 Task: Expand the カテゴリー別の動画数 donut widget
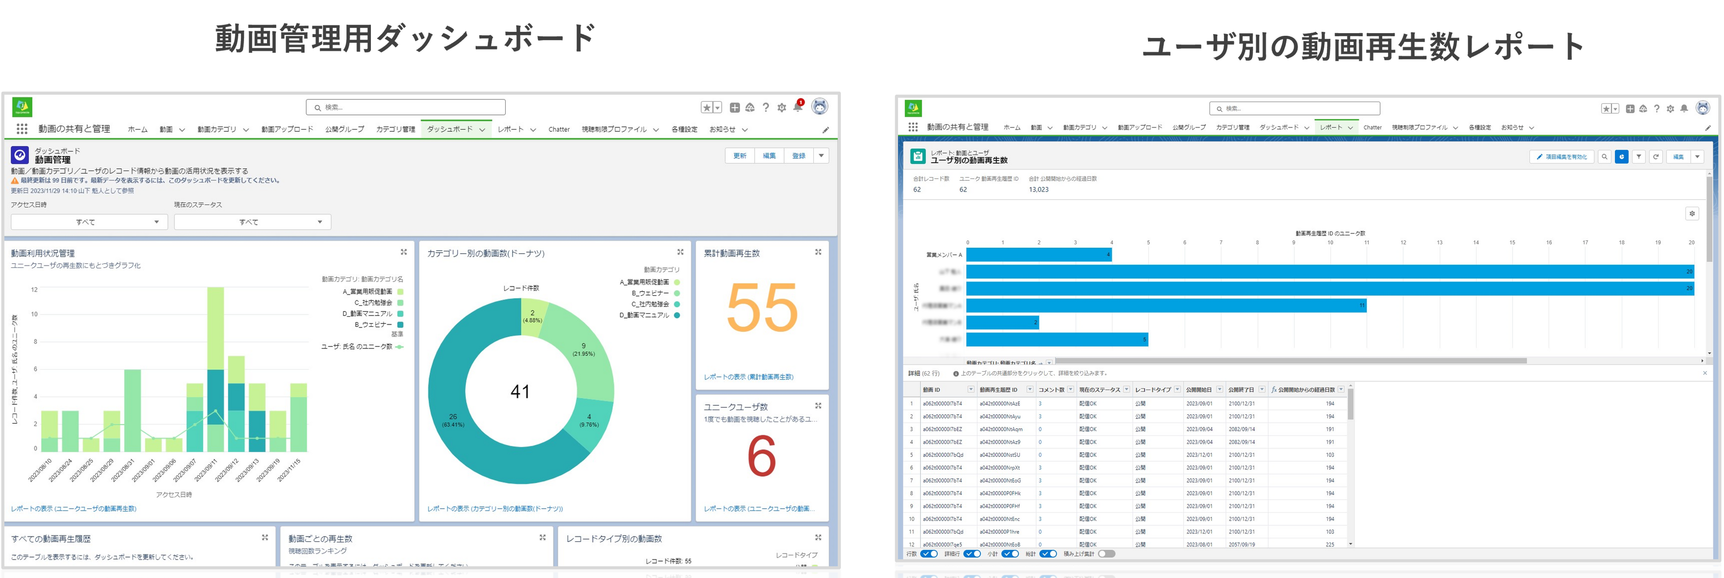click(680, 252)
